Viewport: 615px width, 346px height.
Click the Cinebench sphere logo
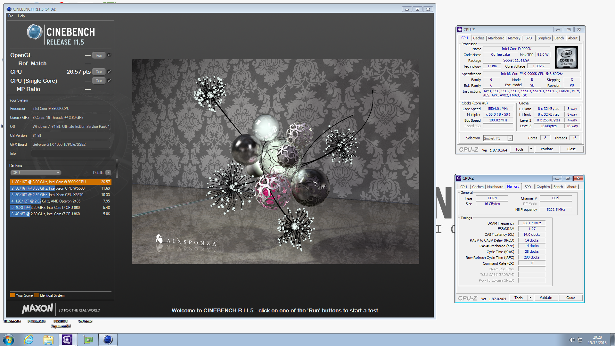point(34,32)
